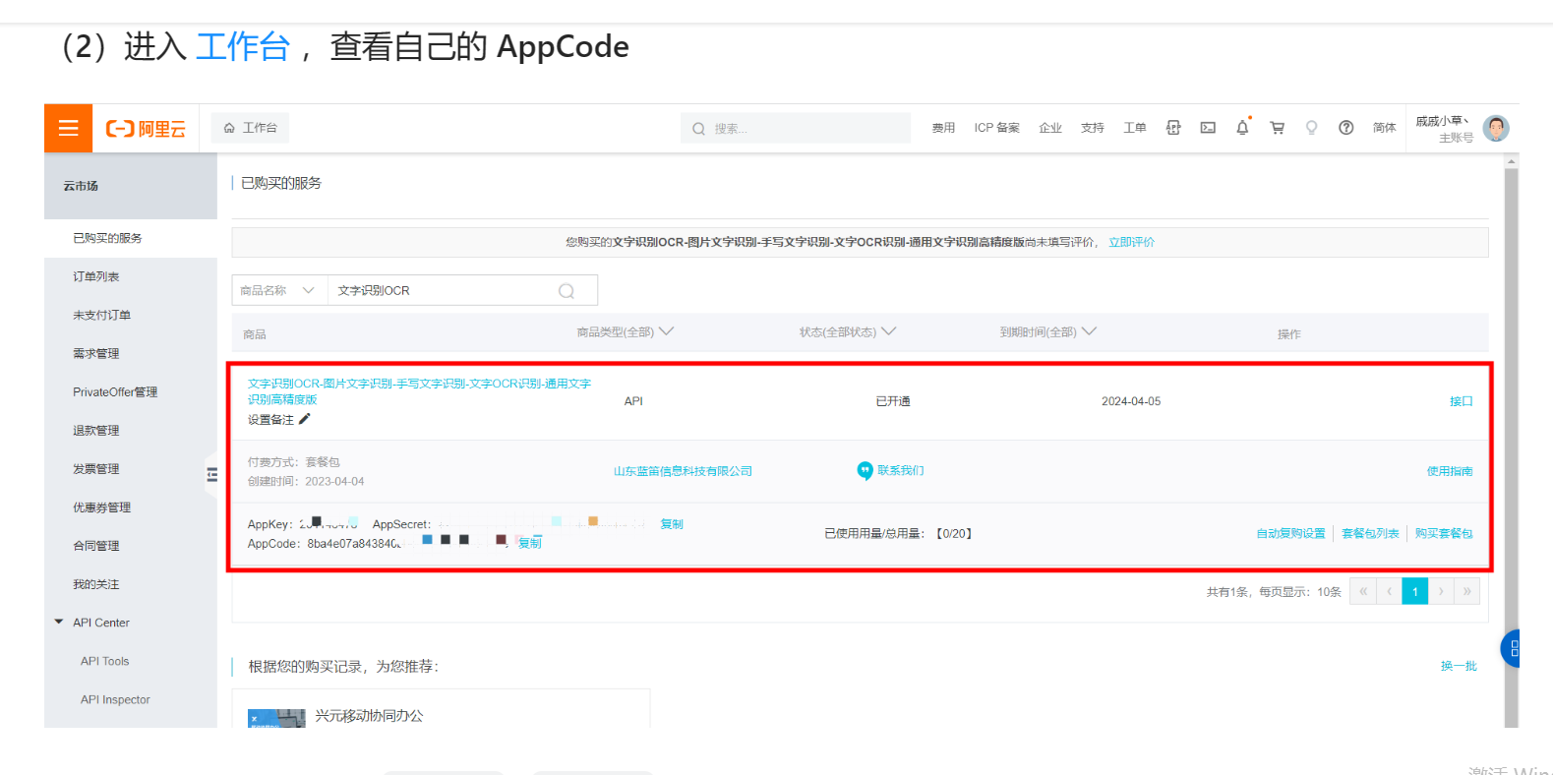Viewport: 1553px width, 775px height.
Task: Open 自动复购设置
Action: [x=1290, y=533]
